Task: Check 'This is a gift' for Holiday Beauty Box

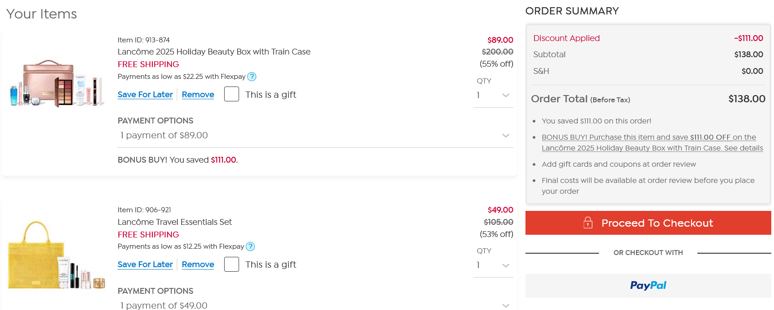Action: [231, 94]
